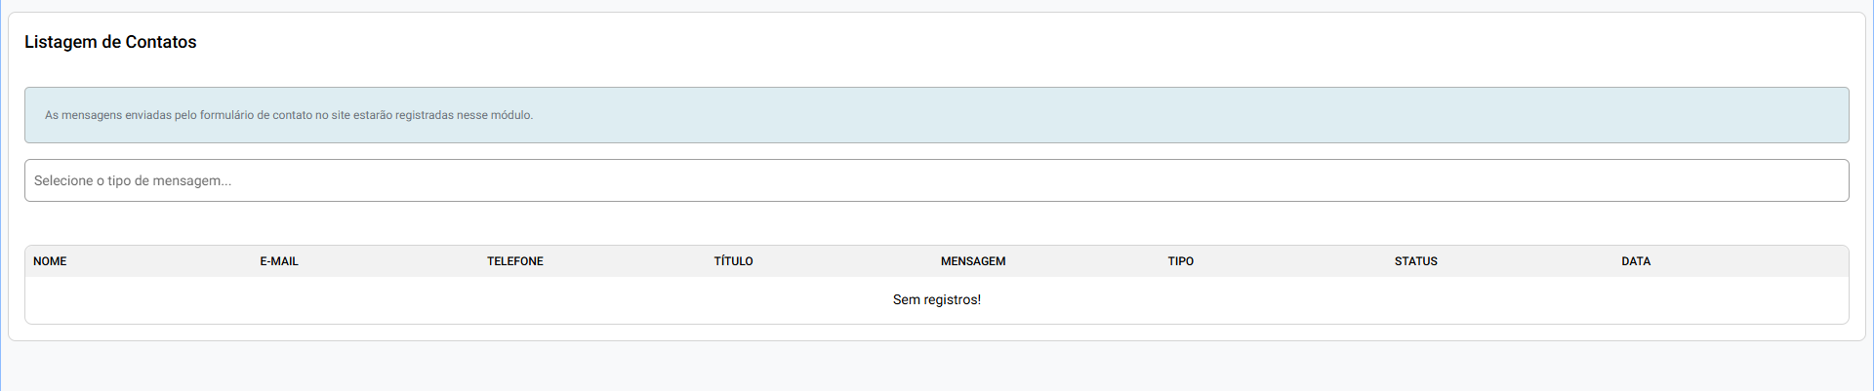The height and width of the screenshot is (391, 1874).
Task: Click empty table row left of 'Sem registros!'
Action: pos(390,299)
